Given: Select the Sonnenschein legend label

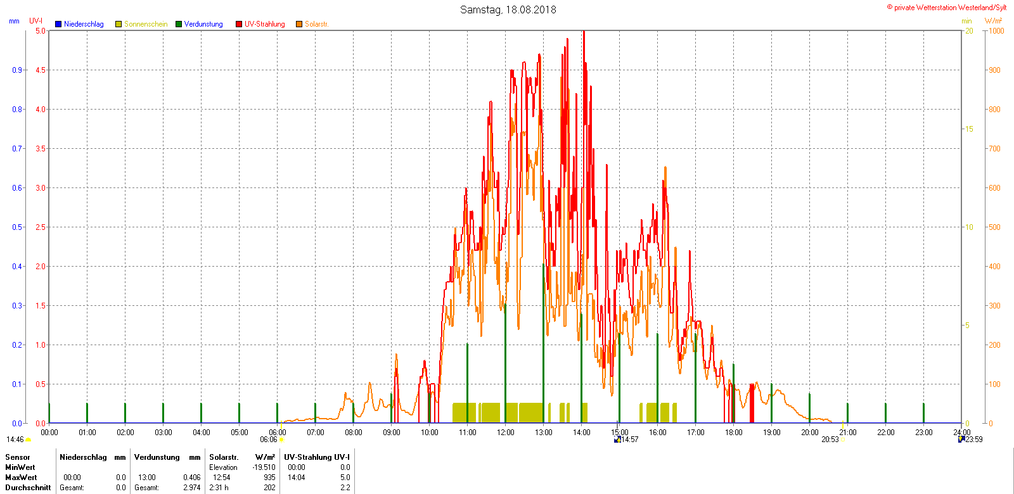Looking at the screenshot, I should [146, 24].
